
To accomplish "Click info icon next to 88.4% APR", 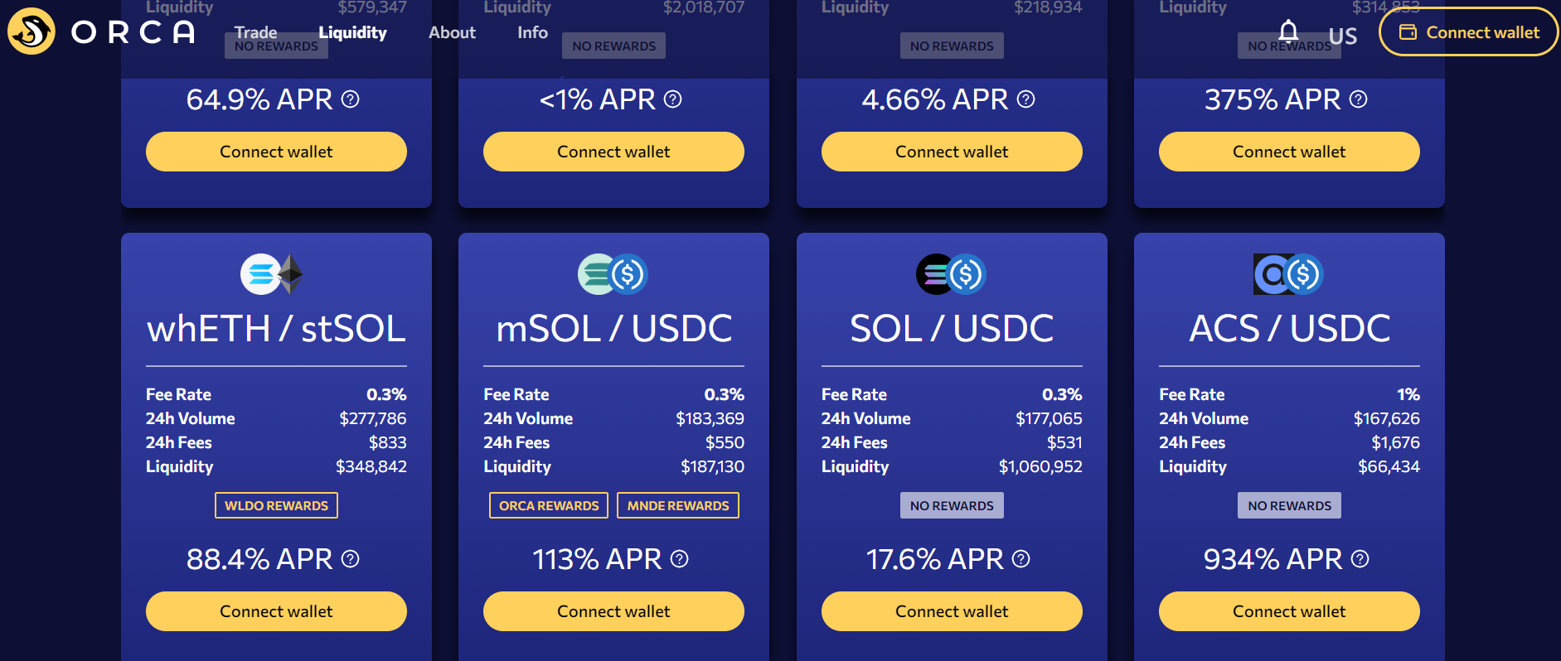I will coord(351,559).
